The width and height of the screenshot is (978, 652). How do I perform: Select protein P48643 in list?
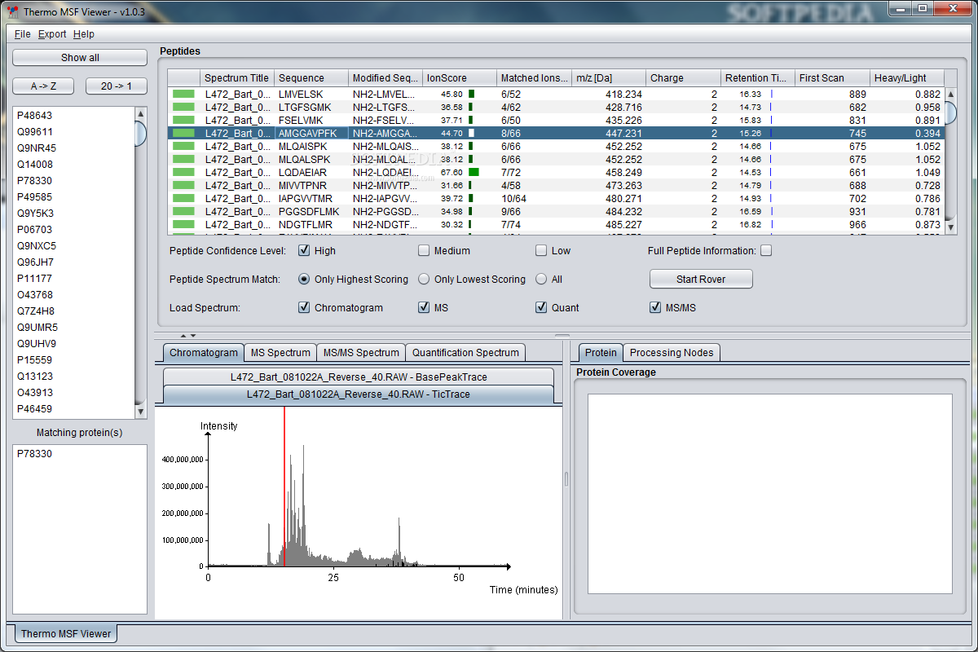[73, 116]
